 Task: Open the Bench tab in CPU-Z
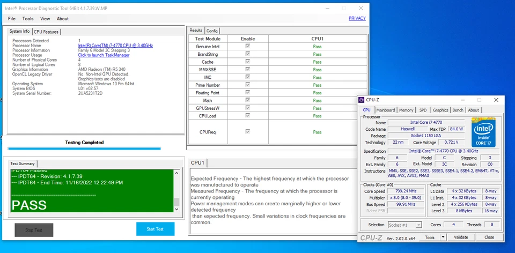click(x=458, y=110)
